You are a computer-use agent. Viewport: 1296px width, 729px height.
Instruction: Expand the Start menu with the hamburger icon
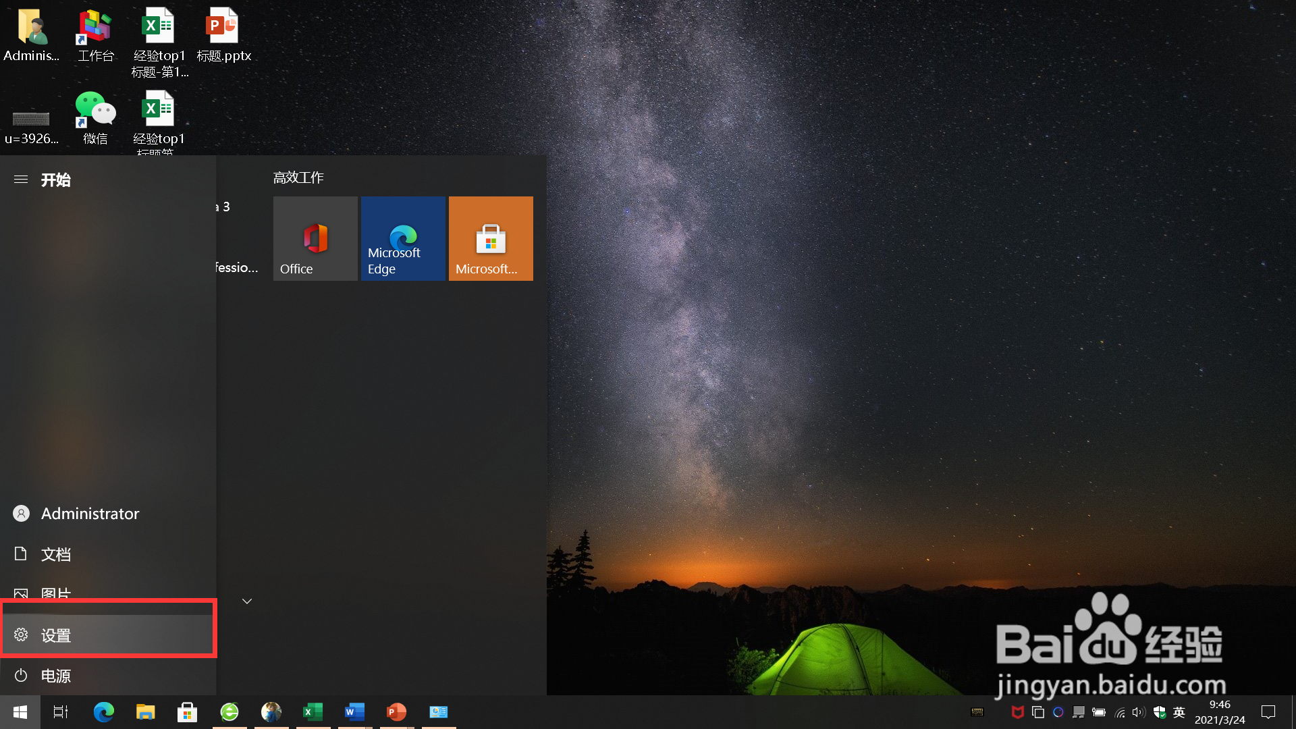point(20,180)
